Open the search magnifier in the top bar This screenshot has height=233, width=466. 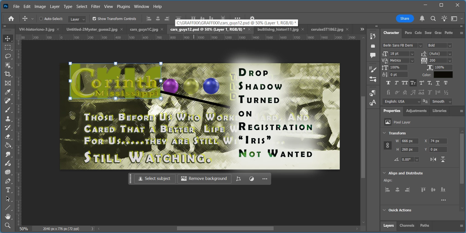coord(433,19)
